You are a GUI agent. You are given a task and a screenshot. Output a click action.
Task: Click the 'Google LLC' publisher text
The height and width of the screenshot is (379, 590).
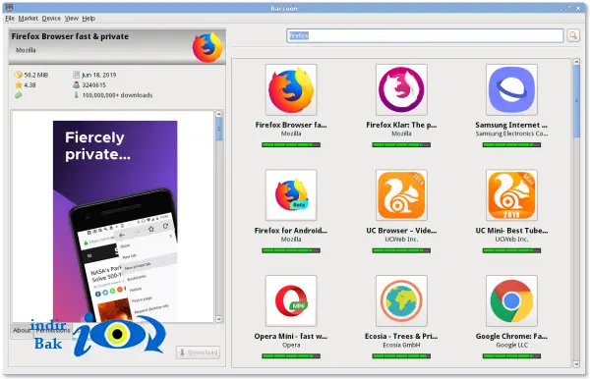click(x=511, y=345)
